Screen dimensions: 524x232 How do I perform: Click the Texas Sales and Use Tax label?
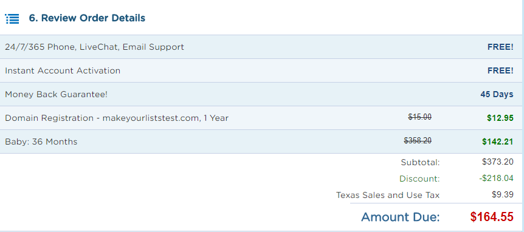[388, 196]
